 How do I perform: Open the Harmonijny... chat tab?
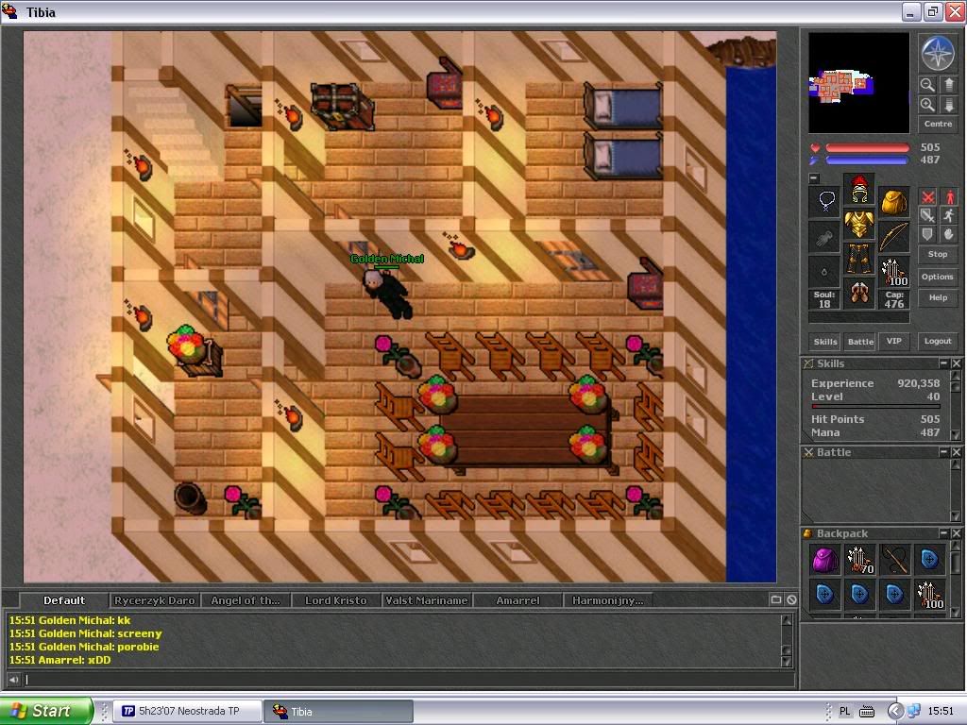coord(608,600)
